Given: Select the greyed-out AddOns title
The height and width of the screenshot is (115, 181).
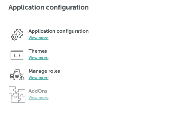Looking at the screenshot, I should coord(38,91).
